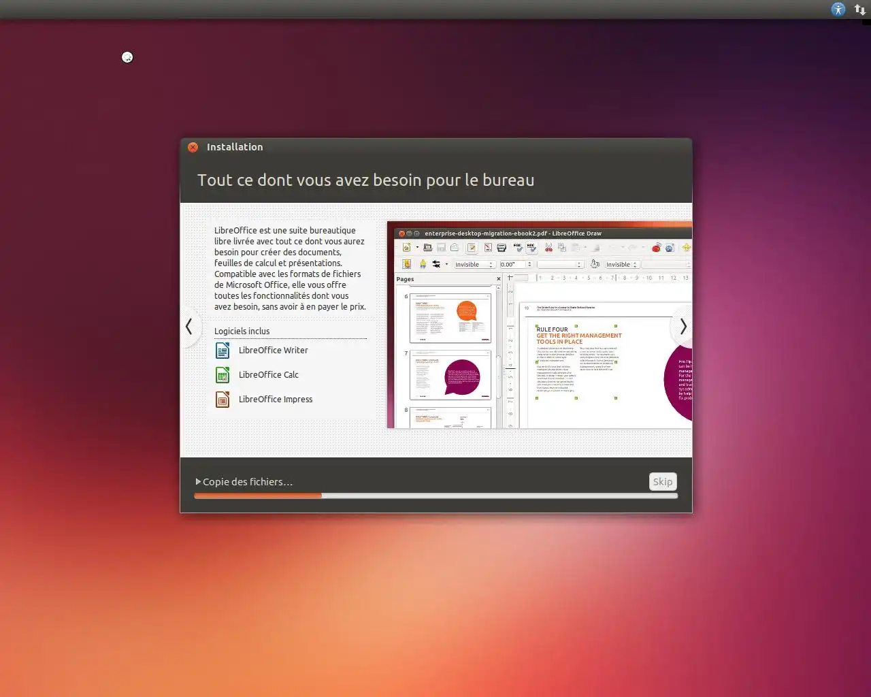Click the LibreOffice Writer icon

coord(223,351)
